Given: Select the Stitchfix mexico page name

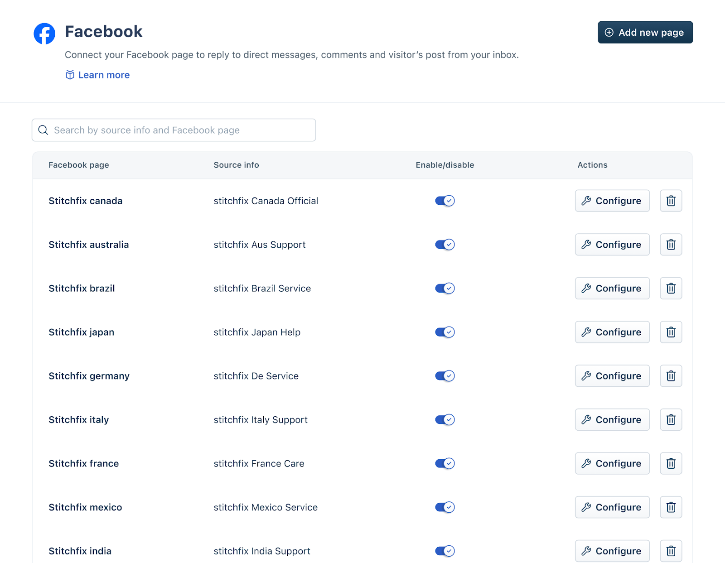Looking at the screenshot, I should 85,507.
